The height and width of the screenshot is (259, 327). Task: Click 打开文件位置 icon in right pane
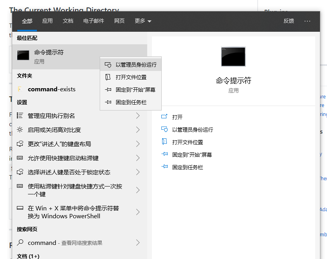[164, 142]
